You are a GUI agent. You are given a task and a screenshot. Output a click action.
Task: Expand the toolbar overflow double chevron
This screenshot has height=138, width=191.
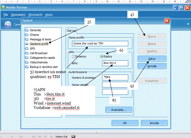[x=188, y=24]
